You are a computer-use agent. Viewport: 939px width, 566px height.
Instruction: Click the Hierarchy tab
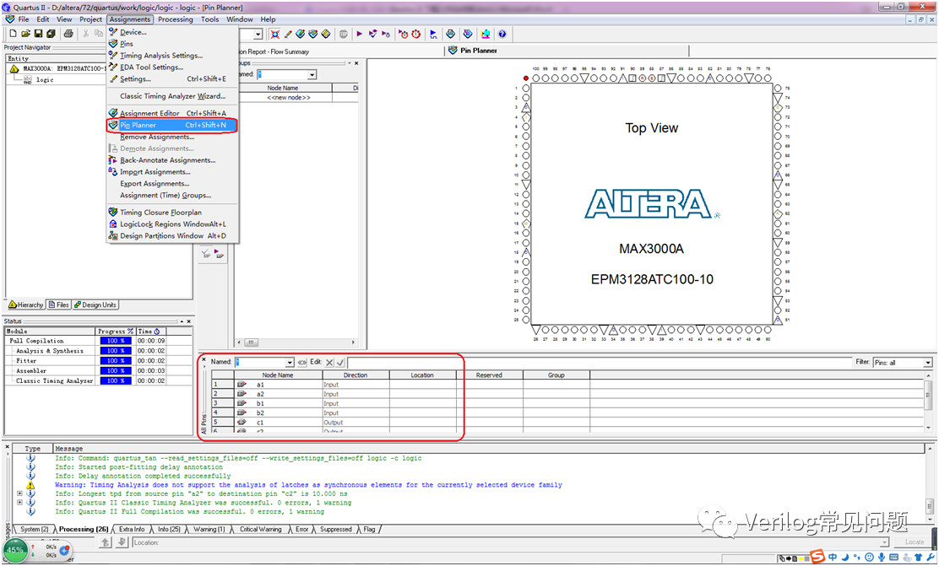[25, 305]
